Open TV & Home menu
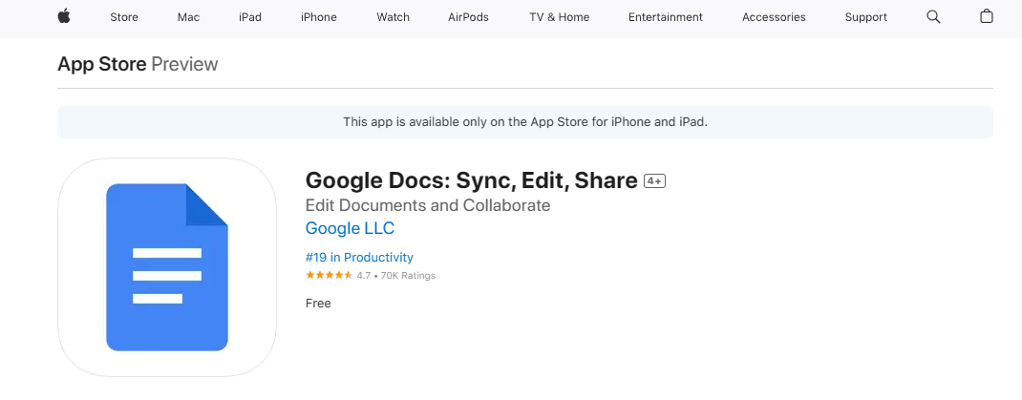 (559, 17)
